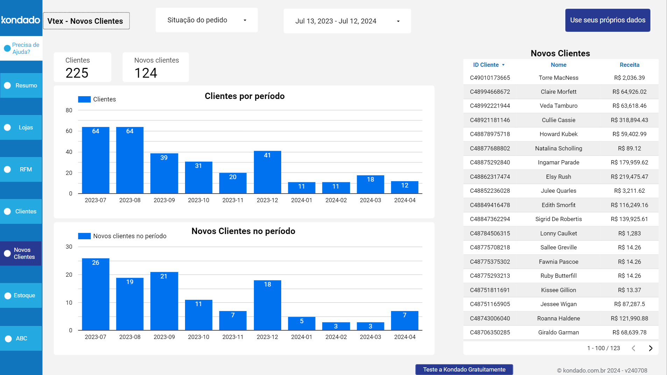Change sort order on ID Cliente column

tap(489, 65)
